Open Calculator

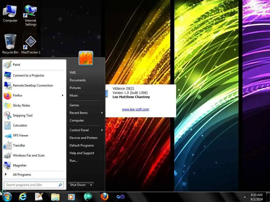pyautogui.click(x=34, y=125)
